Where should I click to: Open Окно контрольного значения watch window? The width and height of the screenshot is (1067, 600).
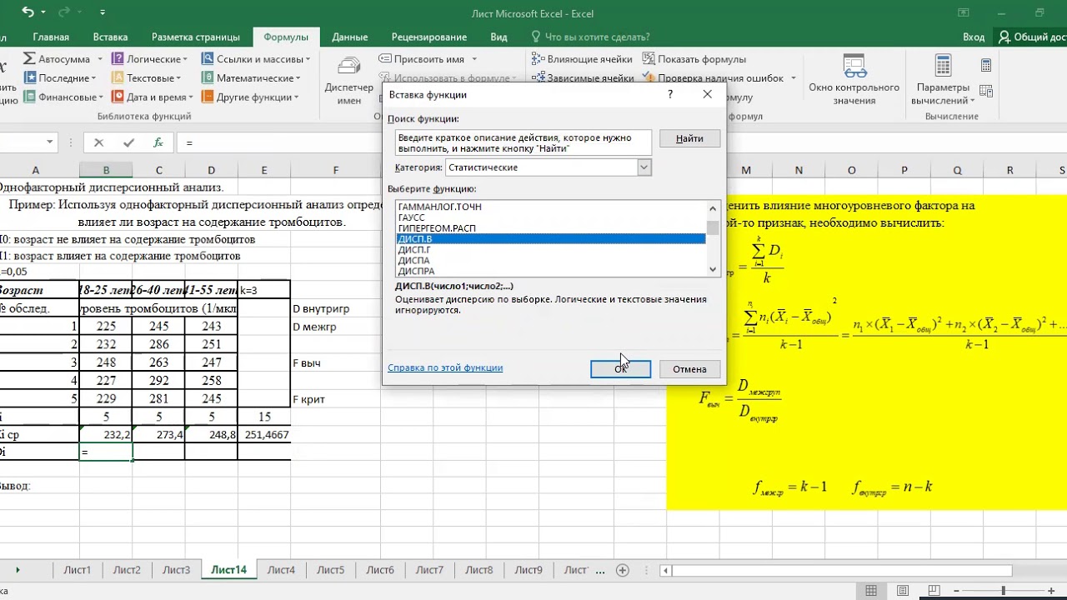[x=854, y=81]
